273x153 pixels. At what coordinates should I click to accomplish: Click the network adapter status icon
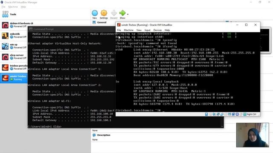(218, 114)
